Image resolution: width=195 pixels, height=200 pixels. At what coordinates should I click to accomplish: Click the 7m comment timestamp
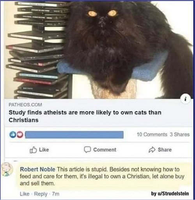pyautogui.click(x=56, y=194)
